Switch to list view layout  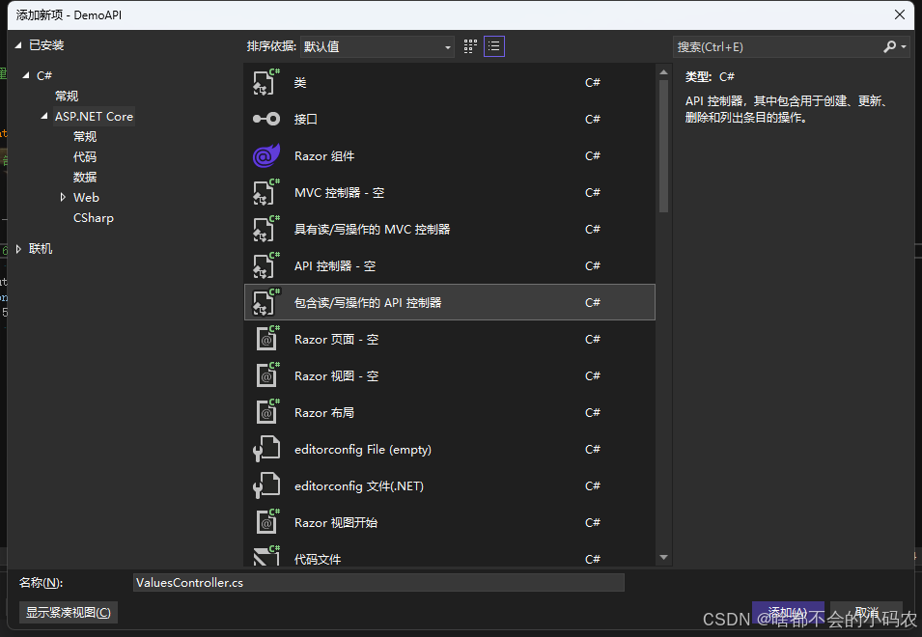[x=494, y=45]
